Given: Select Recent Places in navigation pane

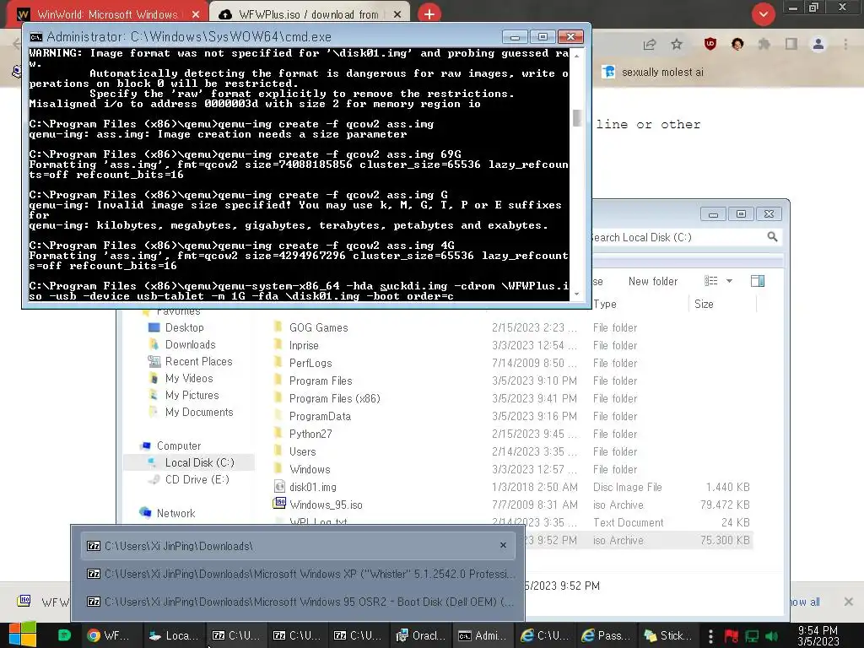Looking at the screenshot, I should tap(190, 362).
